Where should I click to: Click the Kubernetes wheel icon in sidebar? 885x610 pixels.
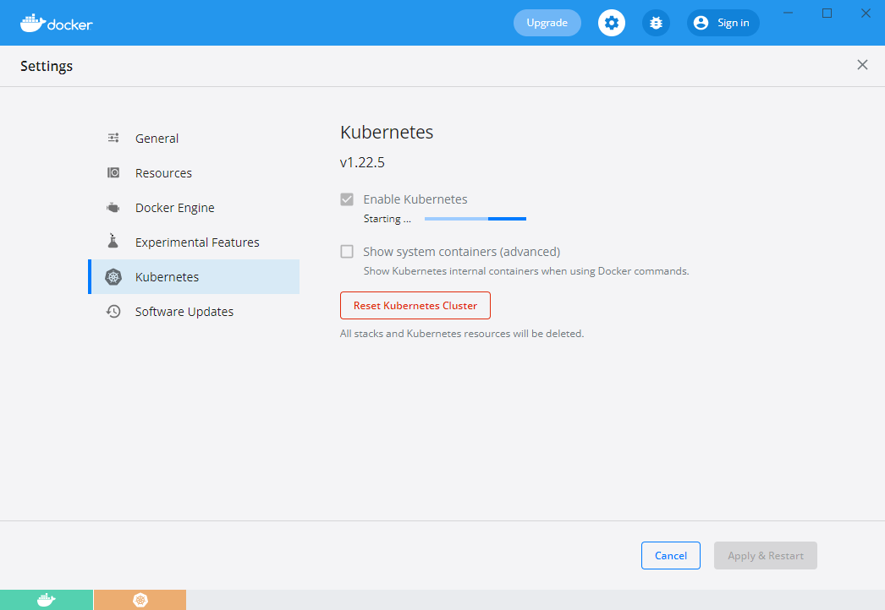pyautogui.click(x=113, y=277)
